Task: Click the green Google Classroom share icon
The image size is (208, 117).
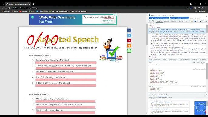Action: (129, 51)
